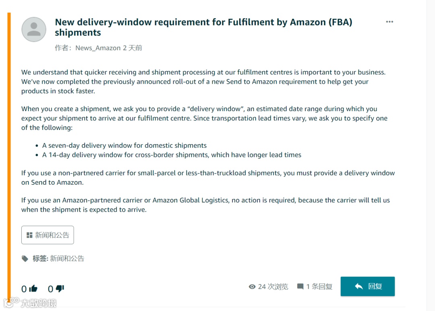This screenshot has height=311, width=435.
Task: Dislike the post with thumbs down
Action: [x=60, y=288]
